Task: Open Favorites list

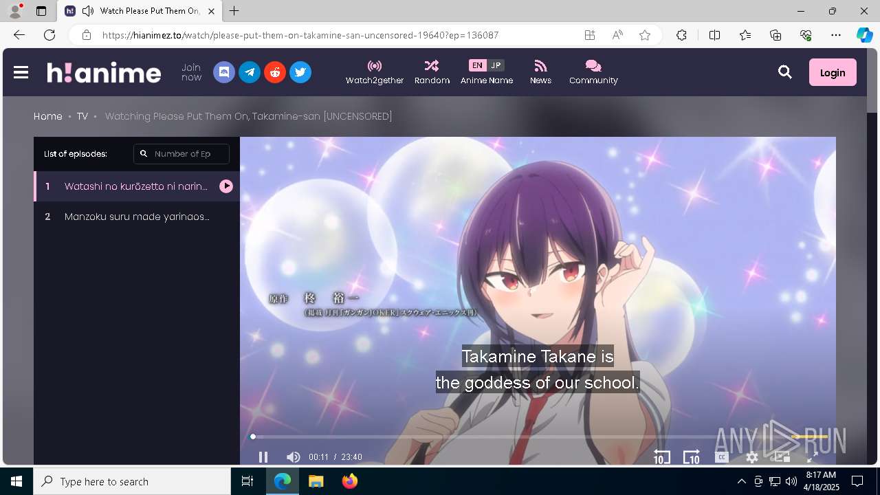Action: 745,35
